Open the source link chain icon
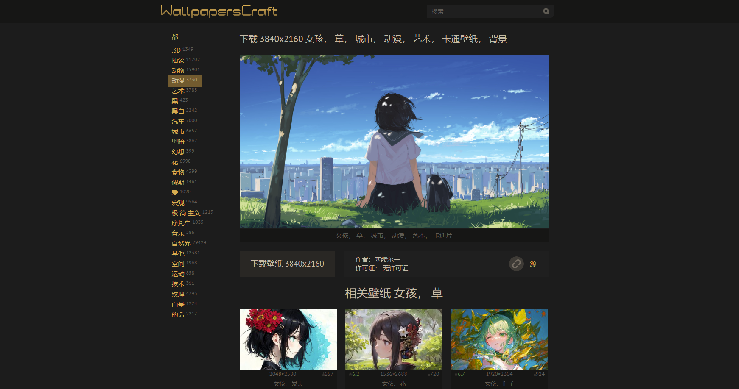Screen dimensions: 739x389 coord(516,264)
